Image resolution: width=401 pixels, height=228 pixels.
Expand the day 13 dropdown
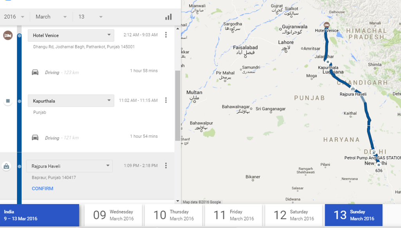(x=90, y=17)
